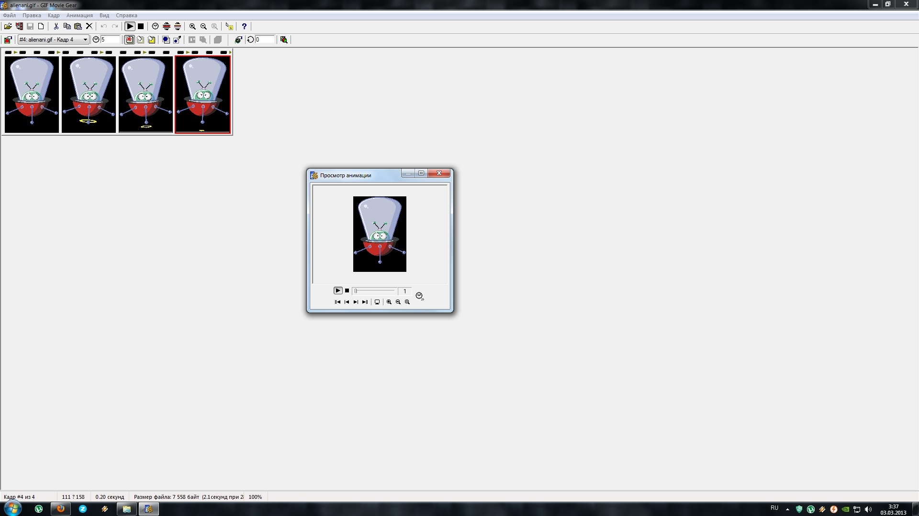Viewport: 919px width, 516px height.
Task: Click the main toolbar Zoom in magnifier
Action: 192,26
